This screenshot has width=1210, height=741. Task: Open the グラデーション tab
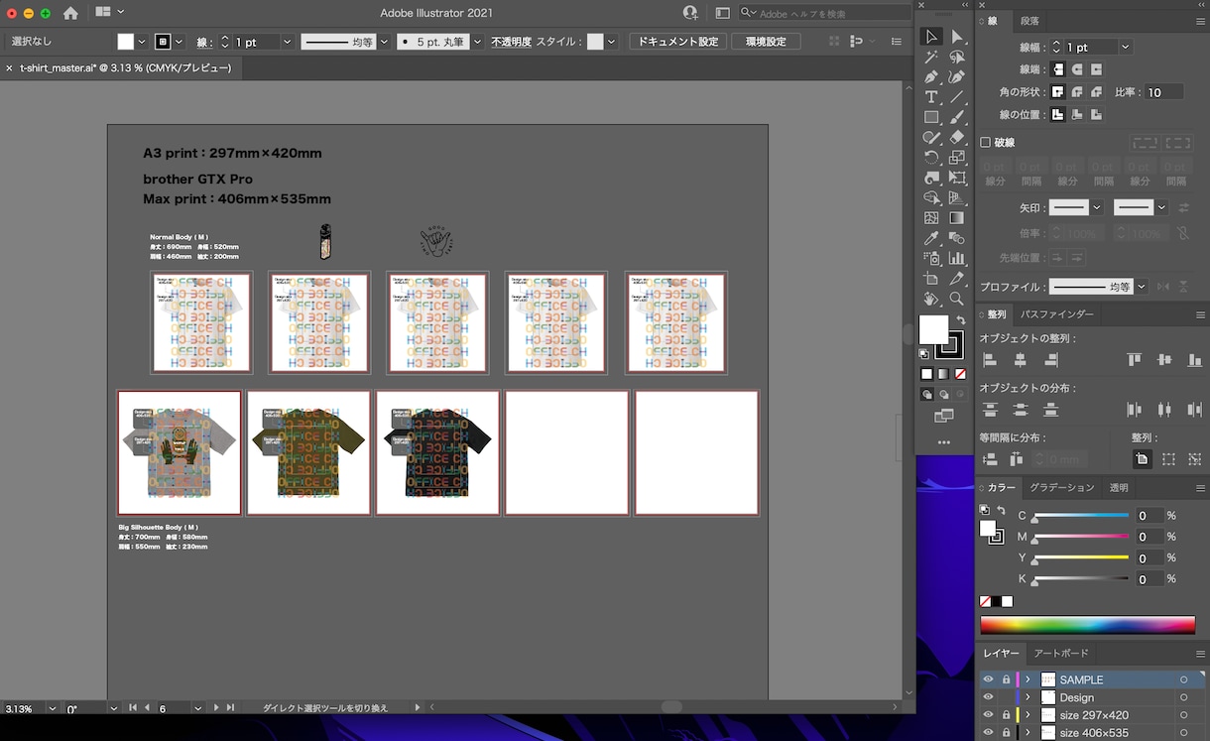(x=1062, y=488)
